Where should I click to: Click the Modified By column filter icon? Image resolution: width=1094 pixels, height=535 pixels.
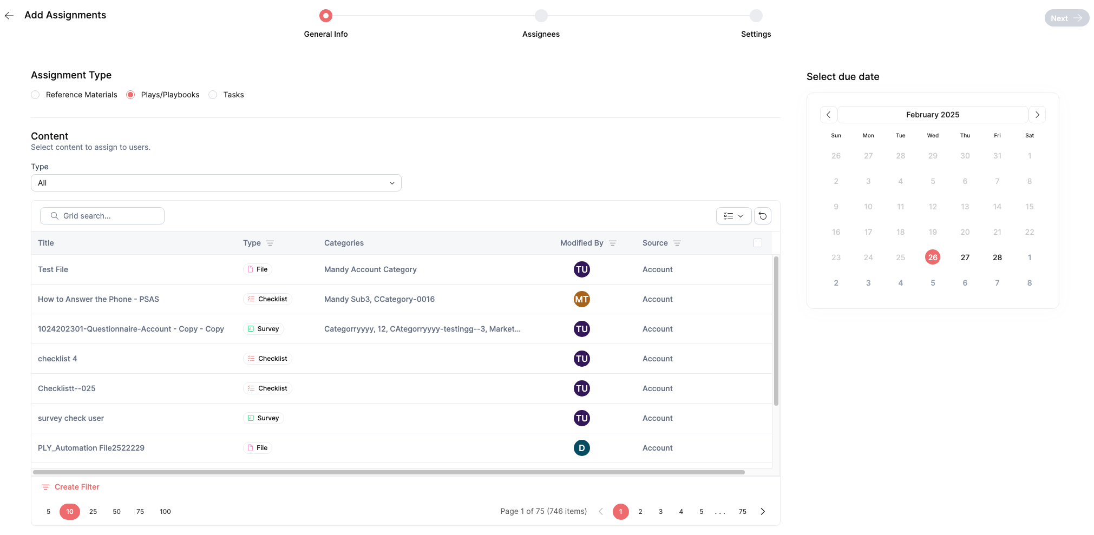[613, 243]
